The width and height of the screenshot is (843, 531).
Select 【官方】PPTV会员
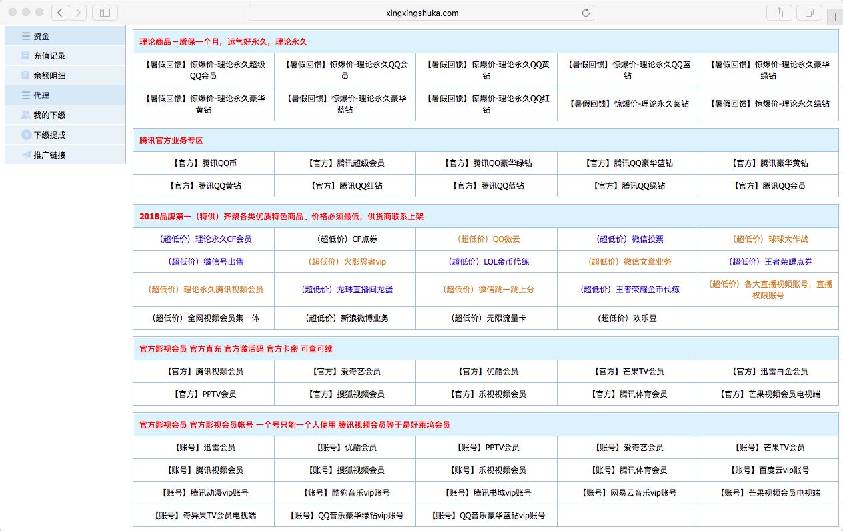(204, 394)
